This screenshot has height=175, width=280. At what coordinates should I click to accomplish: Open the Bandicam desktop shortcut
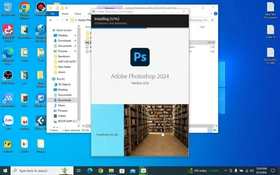[41, 9]
